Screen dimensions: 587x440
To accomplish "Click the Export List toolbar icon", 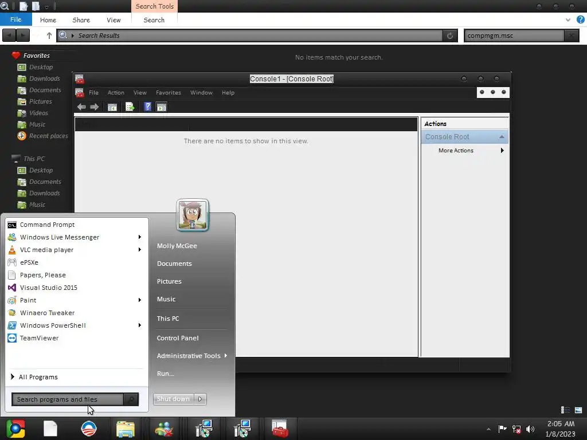I will pos(130,107).
